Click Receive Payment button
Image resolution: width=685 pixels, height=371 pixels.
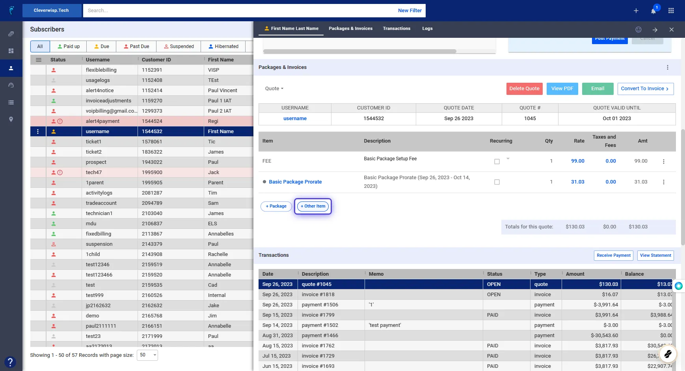tap(613, 256)
